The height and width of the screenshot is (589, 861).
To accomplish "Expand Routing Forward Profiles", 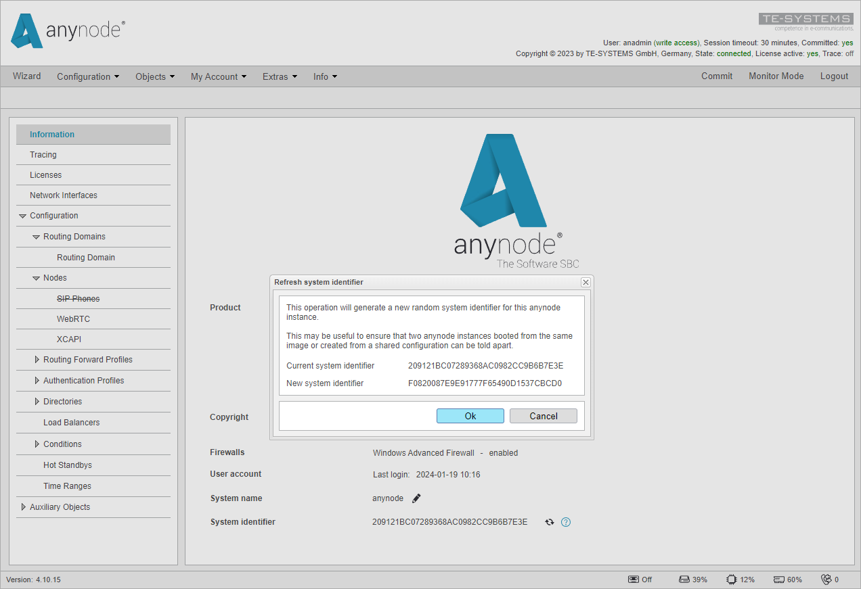I will click(x=37, y=360).
